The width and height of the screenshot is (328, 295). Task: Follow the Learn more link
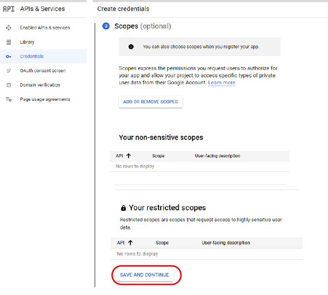[x=222, y=83]
